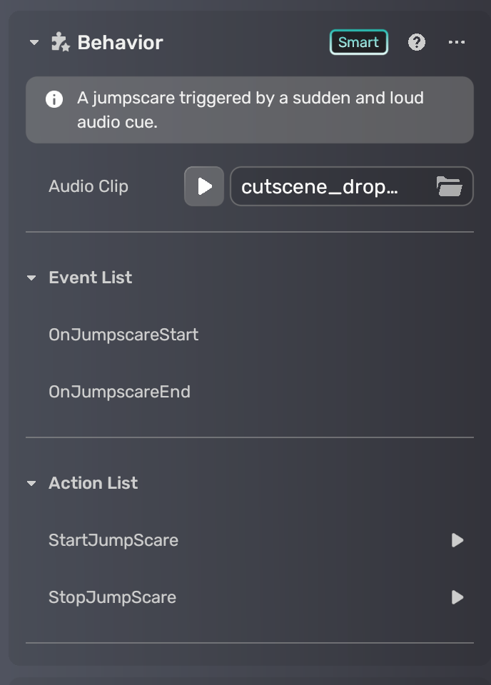Collapse the Behavior panel section

click(34, 43)
